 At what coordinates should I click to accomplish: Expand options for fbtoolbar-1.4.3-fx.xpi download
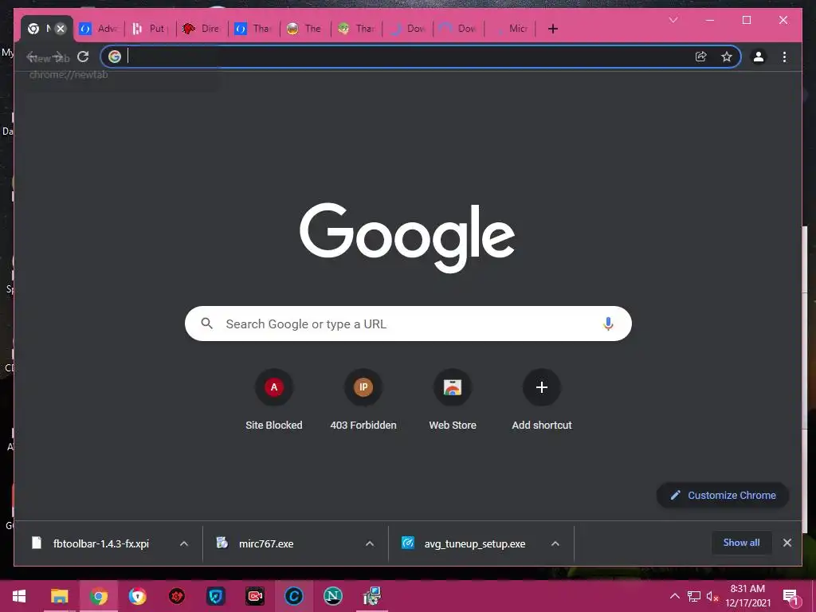pyautogui.click(x=184, y=543)
